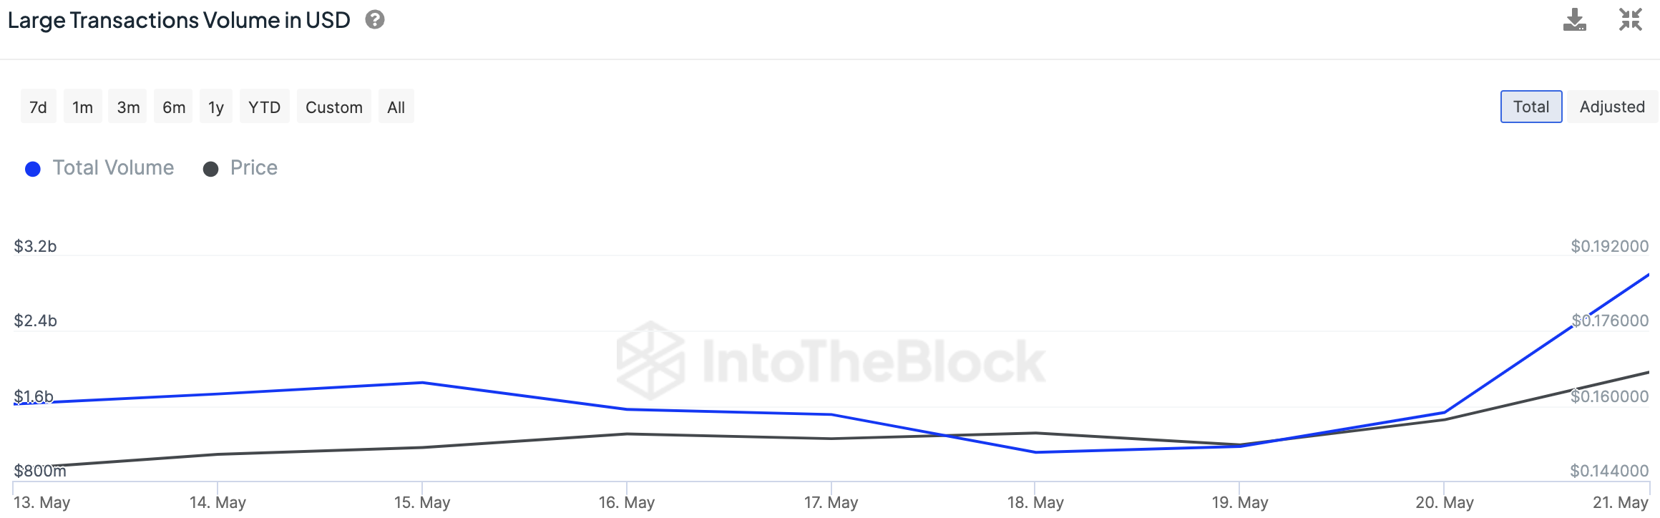Select YTD range button
This screenshot has height=518, width=1660.
click(264, 107)
